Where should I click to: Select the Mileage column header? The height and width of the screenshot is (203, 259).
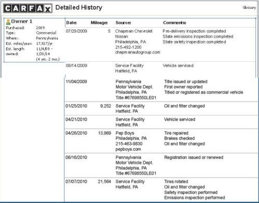[x=99, y=23]
